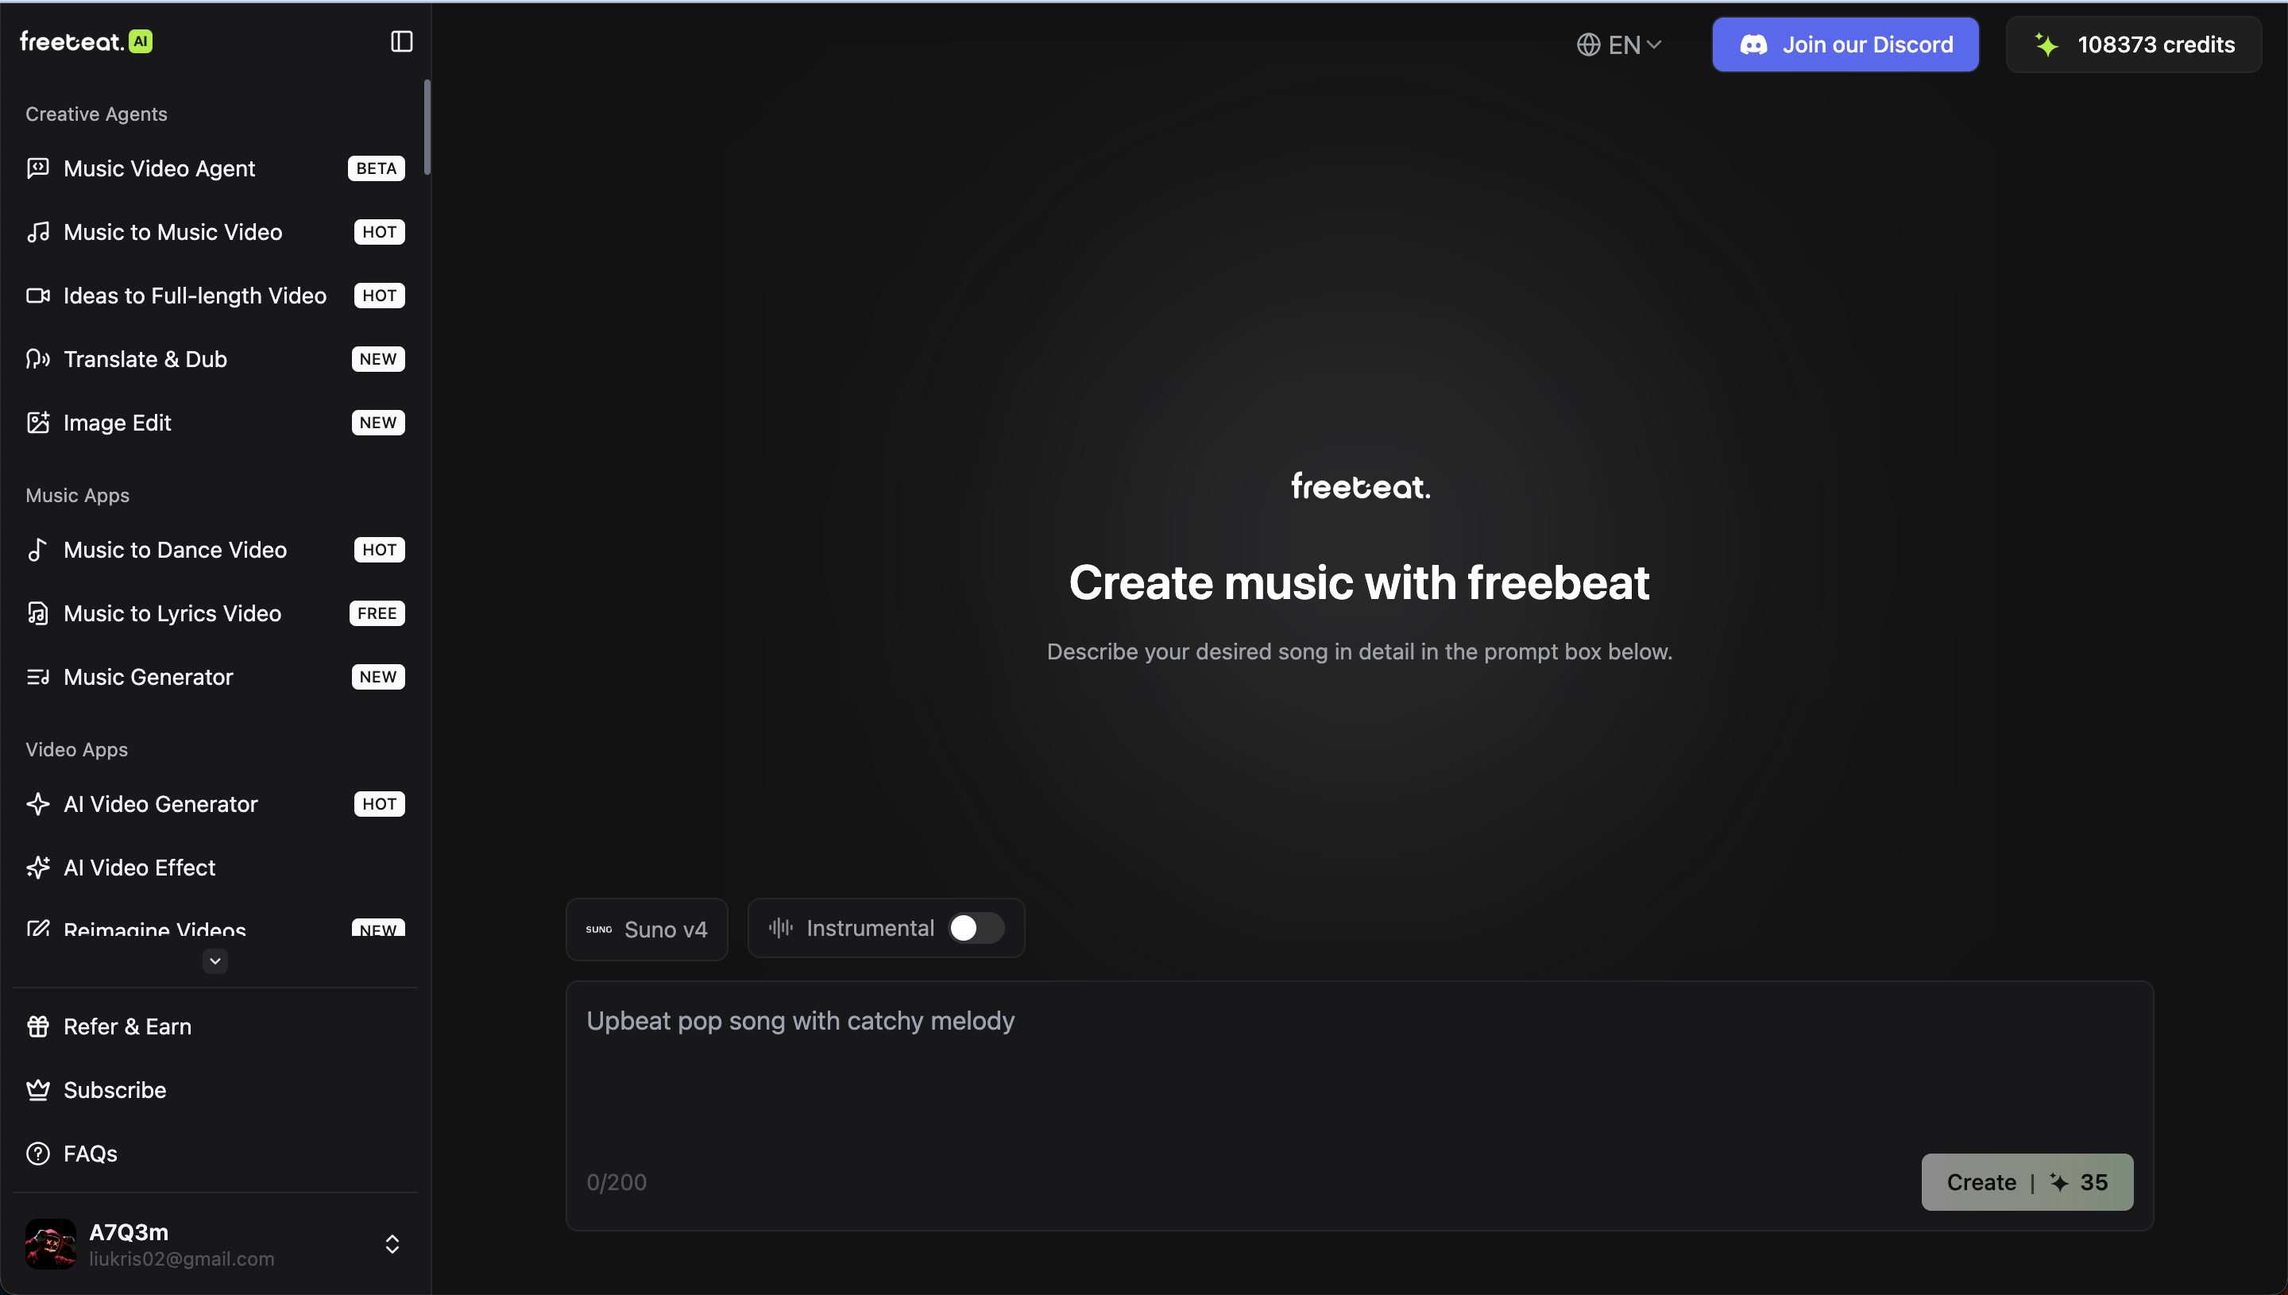Open AI Video Effect

pyautogui.click(x=215, y=868)
